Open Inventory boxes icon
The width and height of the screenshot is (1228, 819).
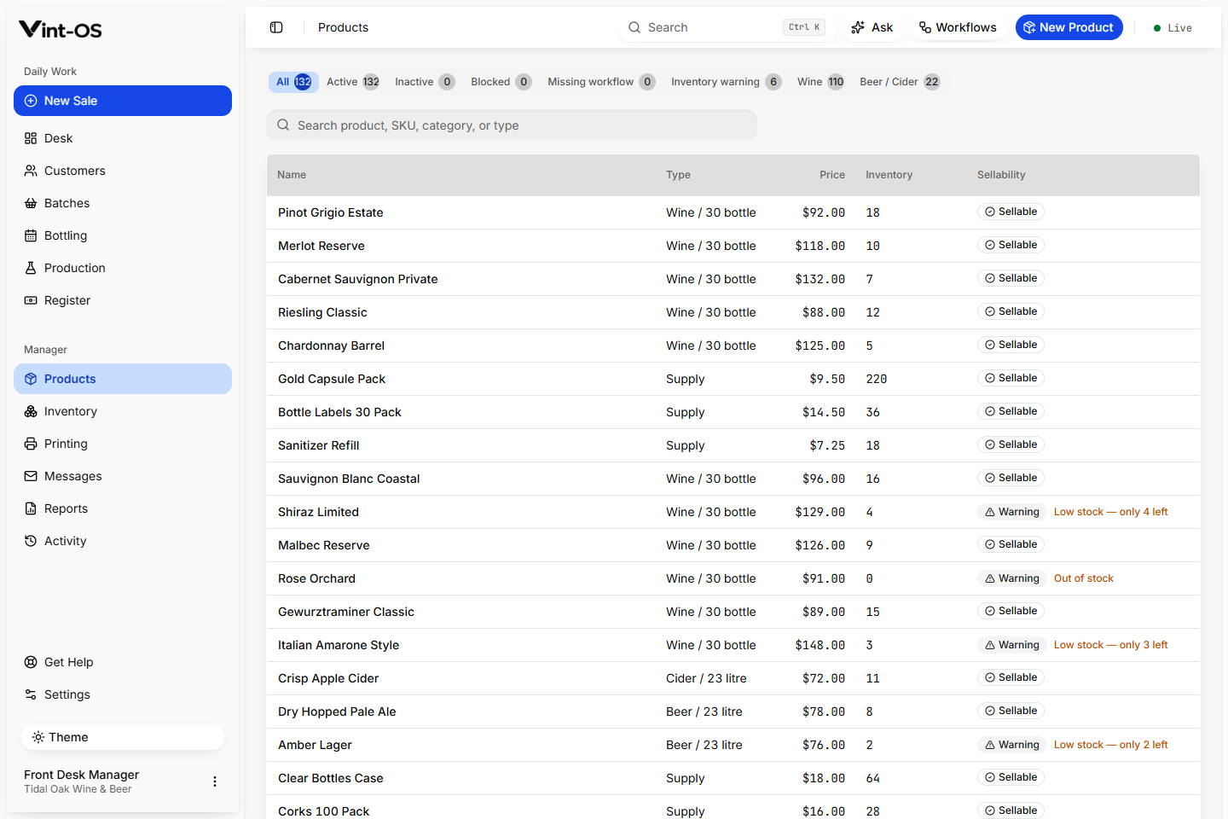[x=31, y=411]
